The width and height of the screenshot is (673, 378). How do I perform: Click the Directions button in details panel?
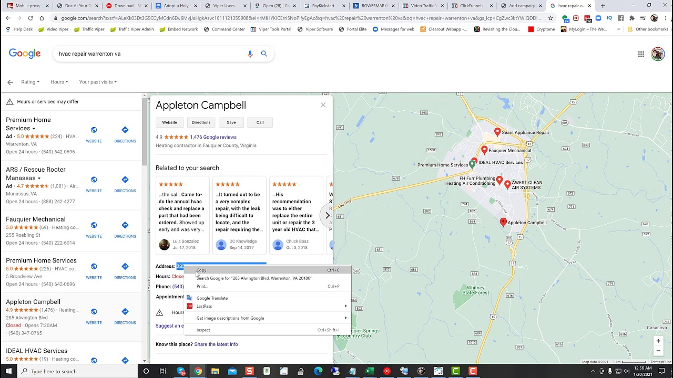coord(201,122)
